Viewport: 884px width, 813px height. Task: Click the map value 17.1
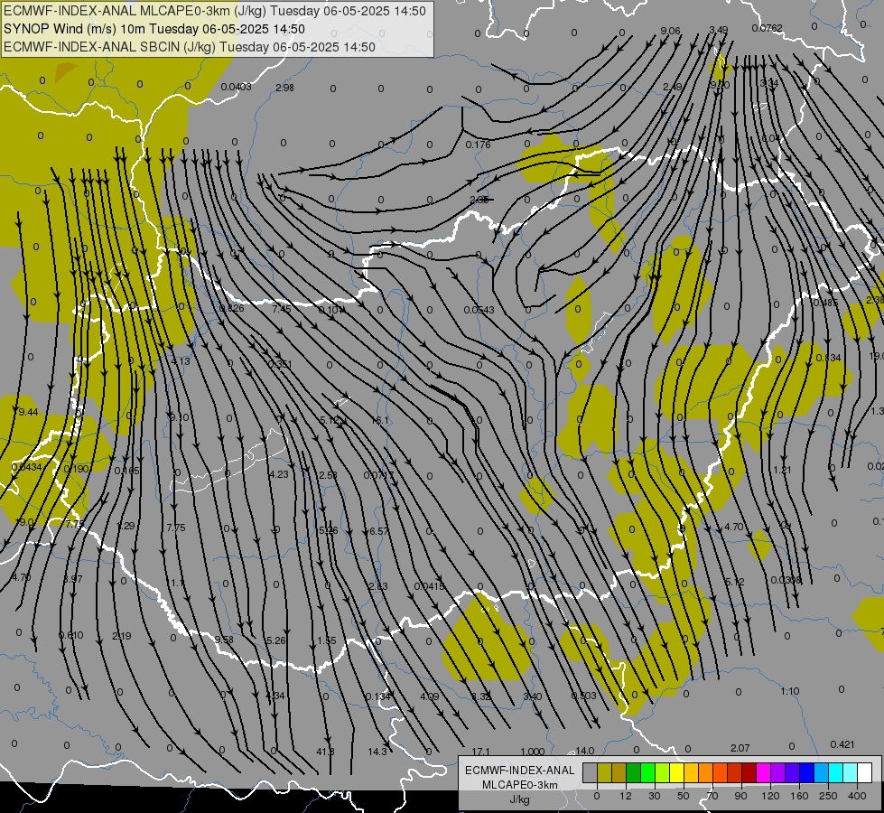pos(480,752)
